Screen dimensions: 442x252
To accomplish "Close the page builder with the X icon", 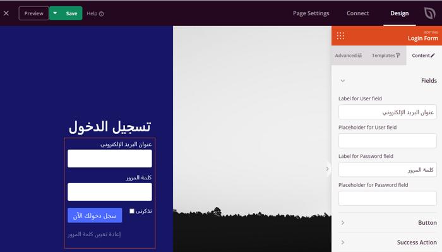I will pyautogui.click(x=6, y=13).
